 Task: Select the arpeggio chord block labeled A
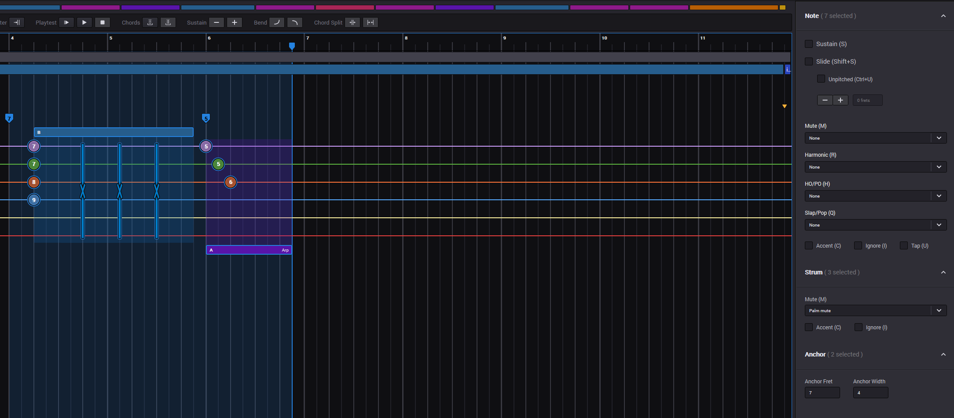pos(249,250)
